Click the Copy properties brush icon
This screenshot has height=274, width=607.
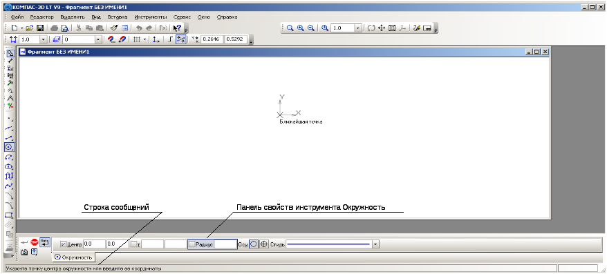[x=114, y=28]
